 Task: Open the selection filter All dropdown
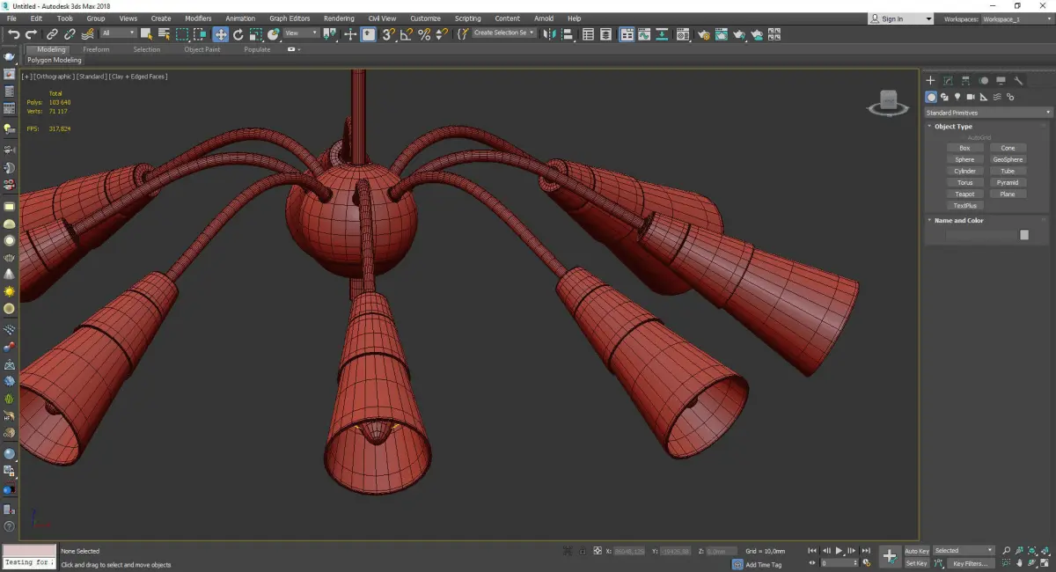[118, 33]
